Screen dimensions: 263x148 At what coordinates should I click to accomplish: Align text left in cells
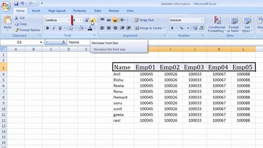102,28
